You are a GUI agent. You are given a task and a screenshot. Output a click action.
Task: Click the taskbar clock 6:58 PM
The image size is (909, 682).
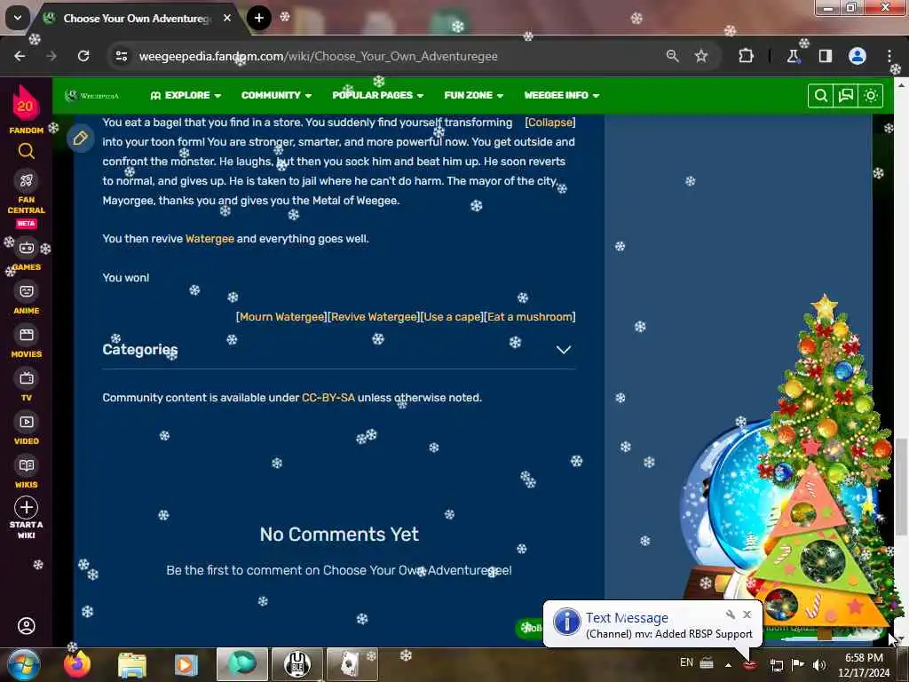[x=864, y=658]
